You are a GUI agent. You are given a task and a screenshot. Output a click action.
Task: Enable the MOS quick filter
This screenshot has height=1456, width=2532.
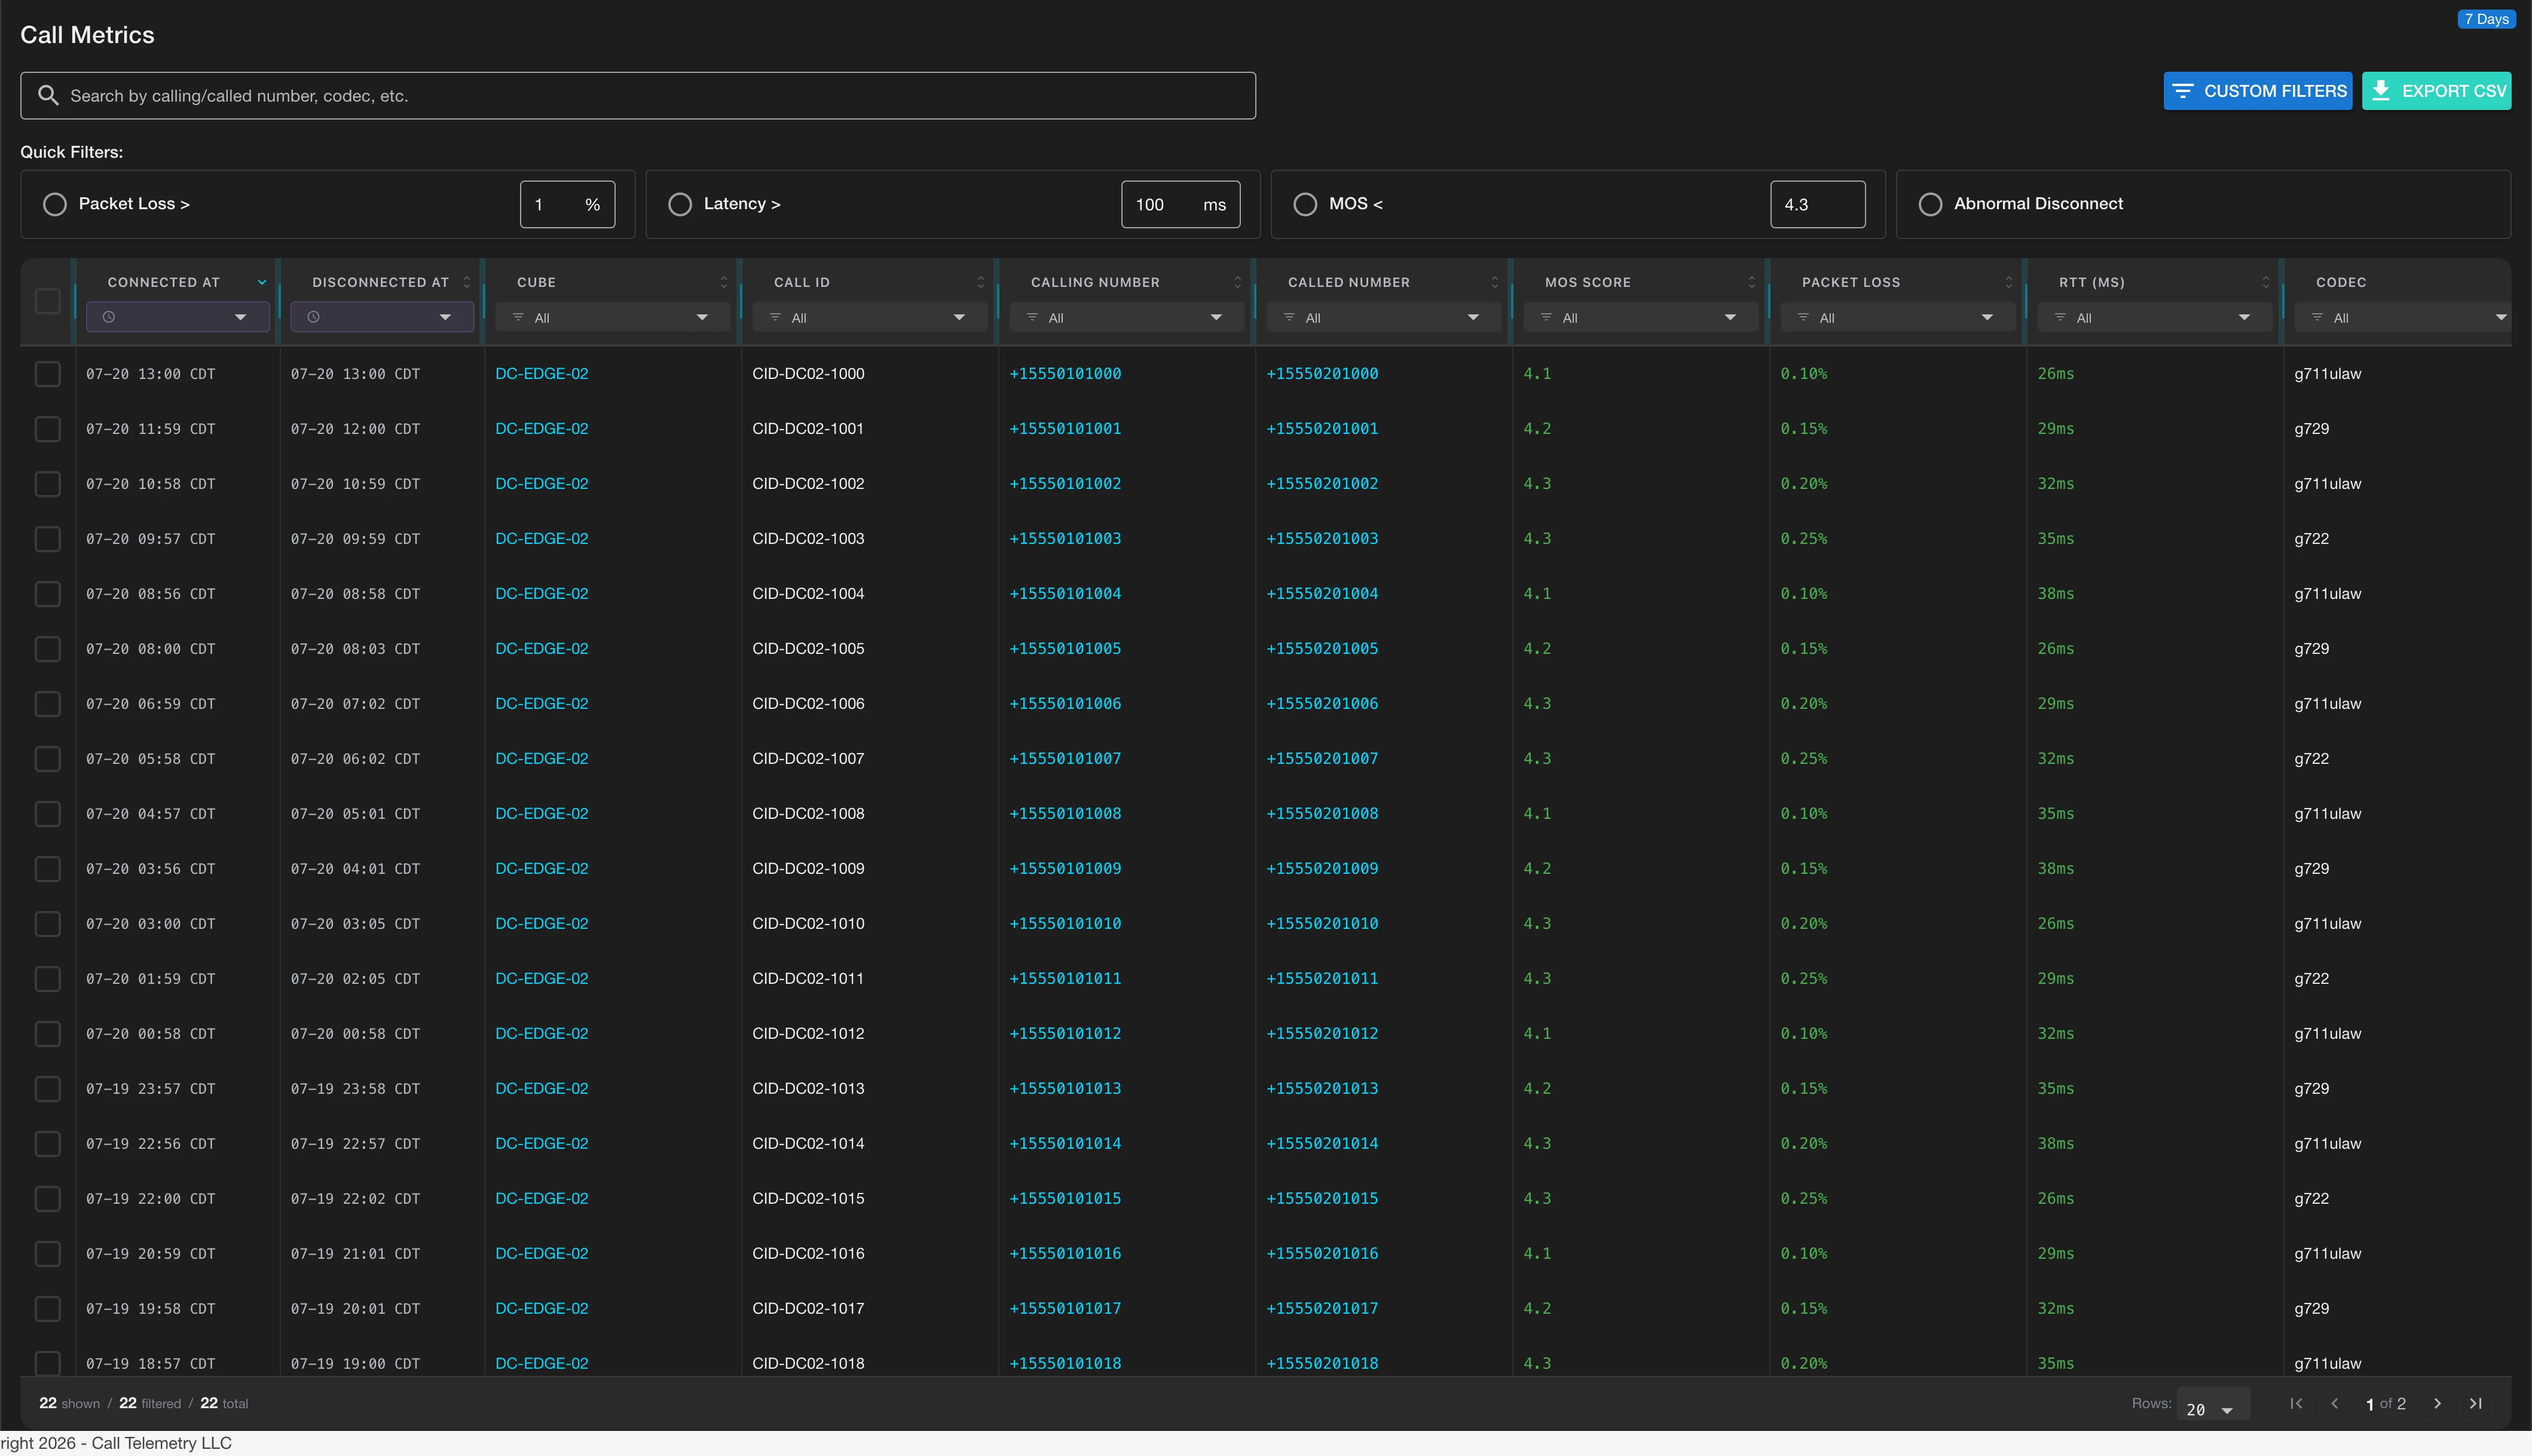tap(1305, 204)
